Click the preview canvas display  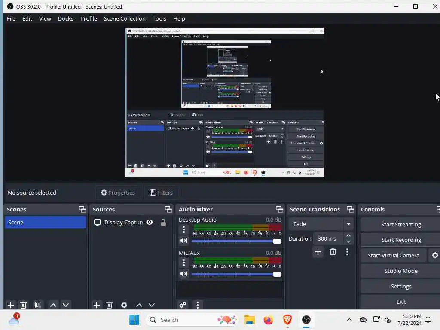[x=224, y=102]
